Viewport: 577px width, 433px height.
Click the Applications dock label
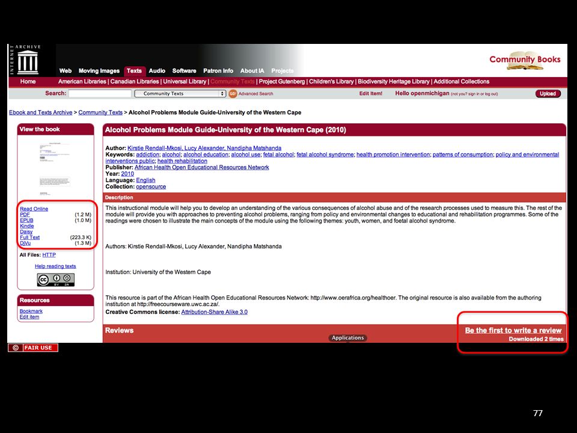click(x=348, y=337)
